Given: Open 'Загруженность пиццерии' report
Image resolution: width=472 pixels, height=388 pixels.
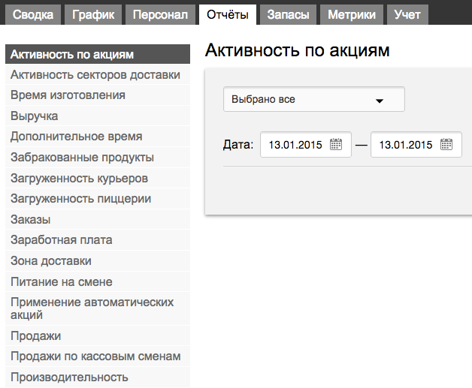Looking at the screenshot, I should [98, 199].
